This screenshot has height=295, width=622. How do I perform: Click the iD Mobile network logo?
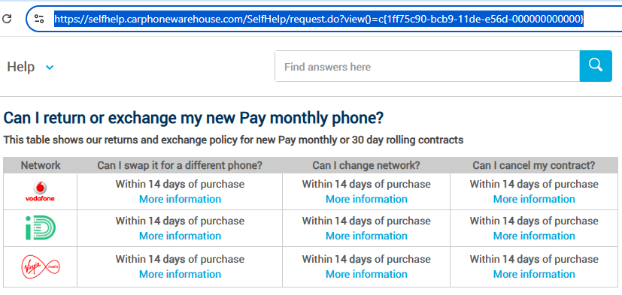coord(40,228)
